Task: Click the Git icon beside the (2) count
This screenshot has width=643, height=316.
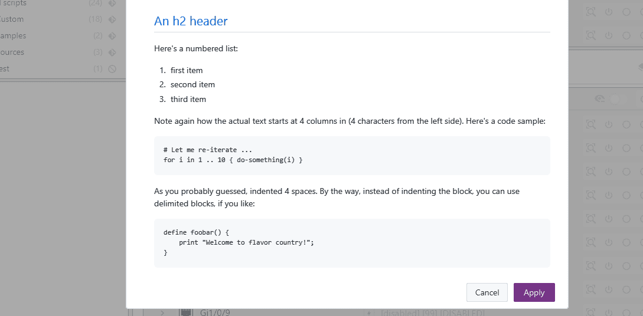Action: (x=112, y=36)
